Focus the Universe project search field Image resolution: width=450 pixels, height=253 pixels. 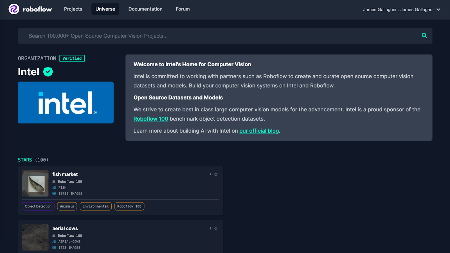click(225, 36)
